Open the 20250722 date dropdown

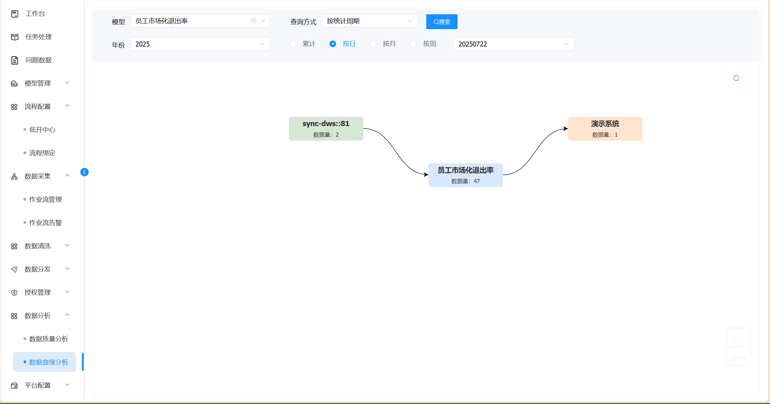pos(513,44)
